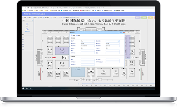The height and width of the screenshot is (107, 177).
Task: Select booth T18 on the floor plan
Action: [62, 64]
